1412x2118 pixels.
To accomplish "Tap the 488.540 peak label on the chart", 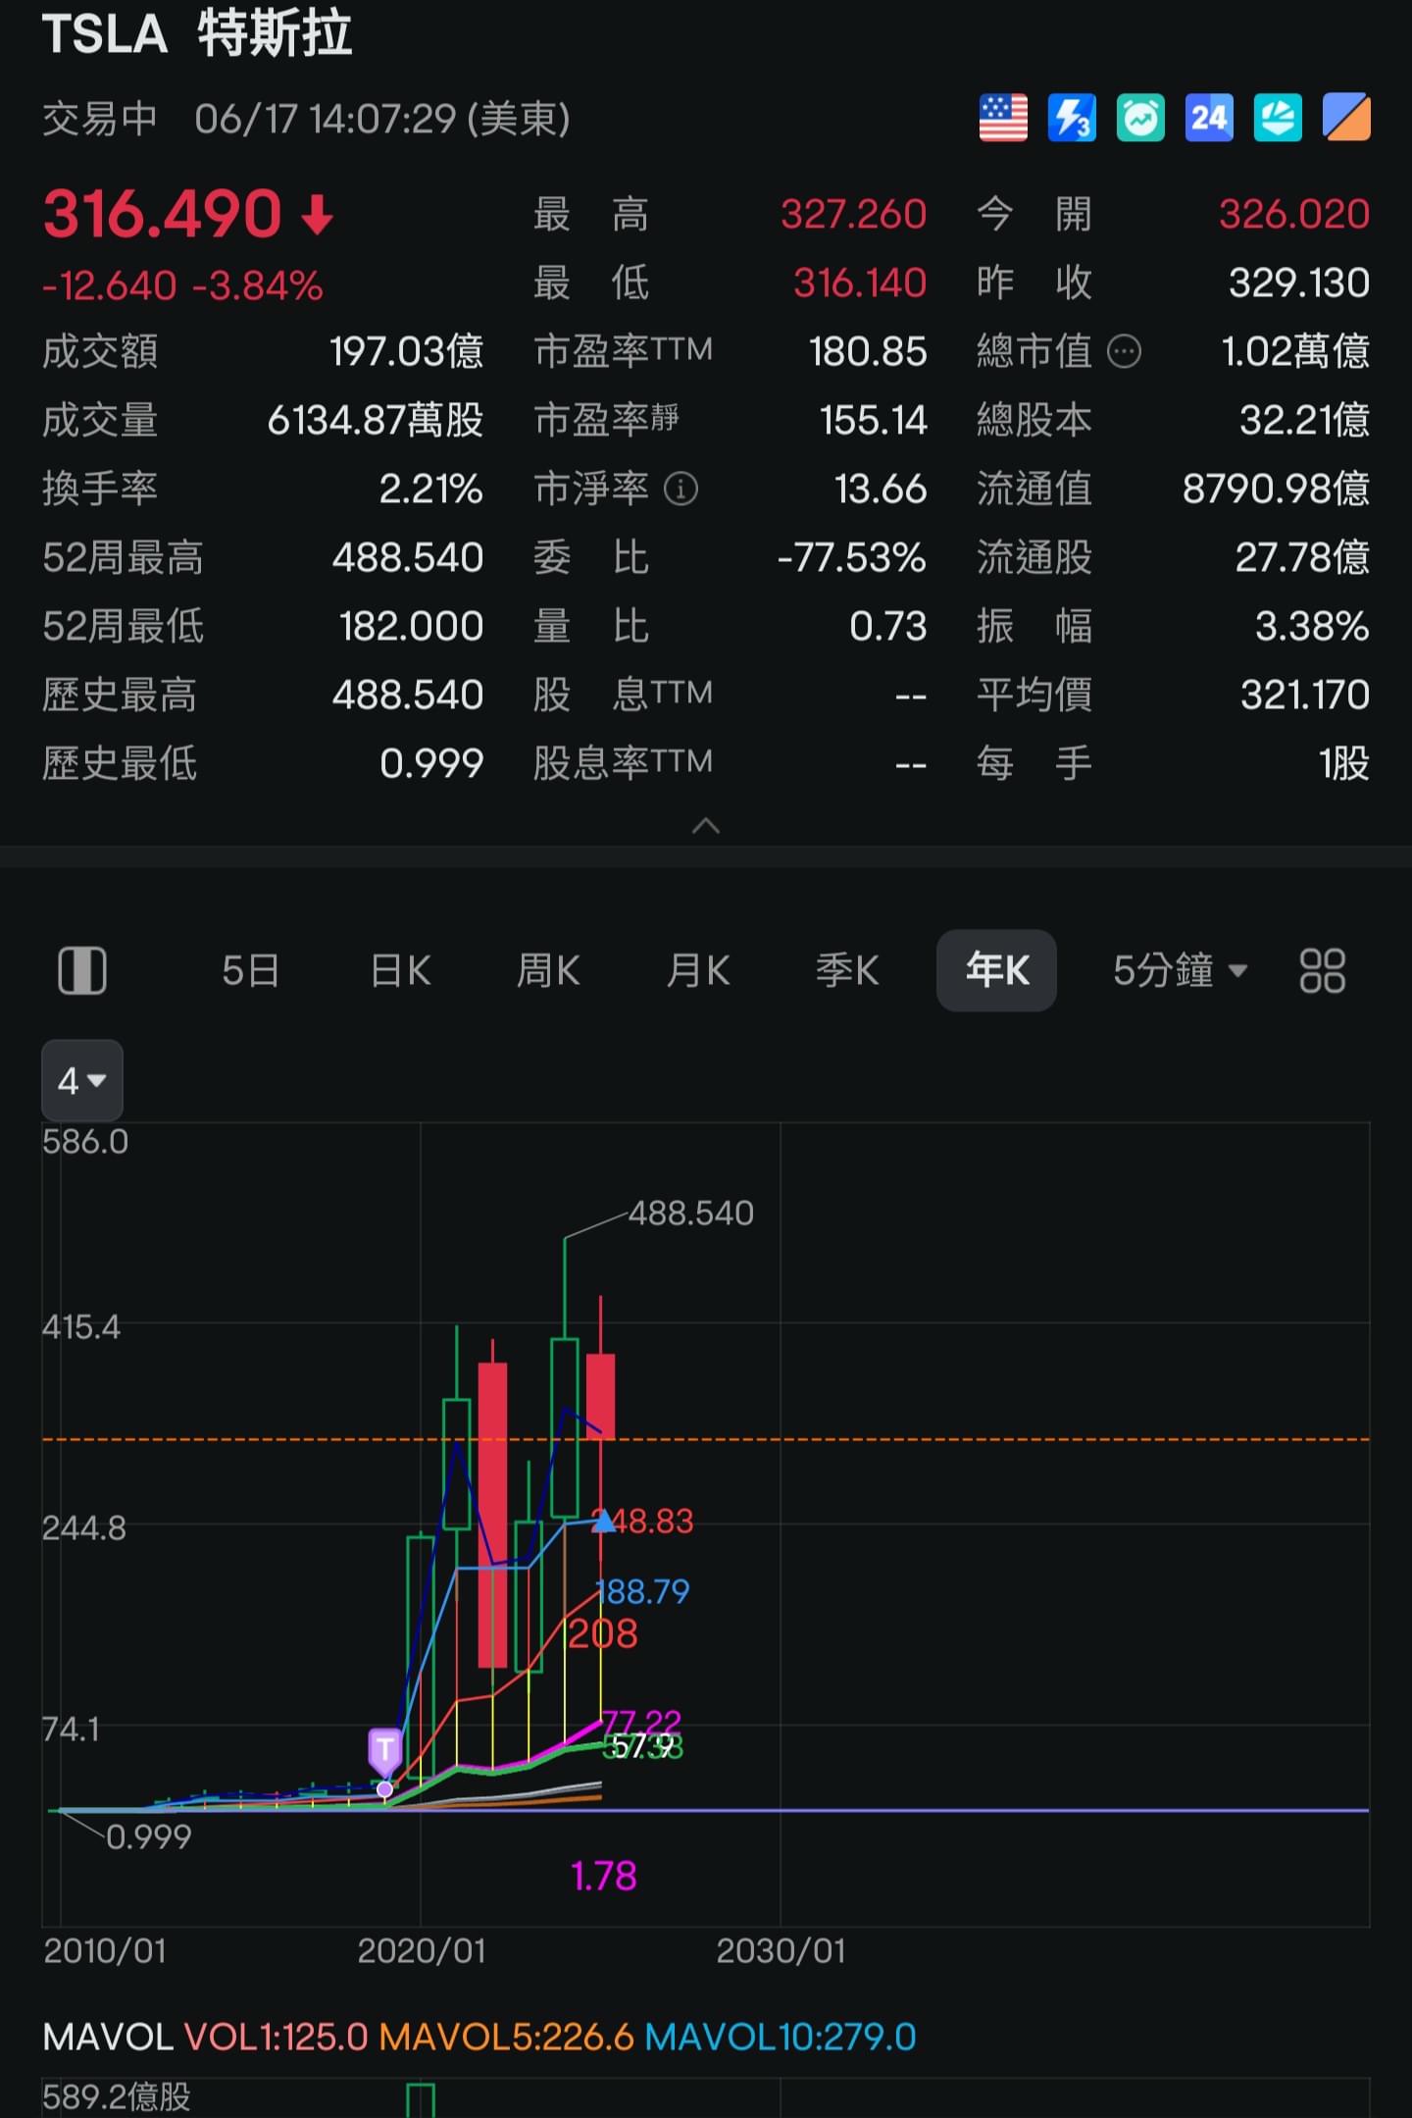I will click(x=690, y=1214).
